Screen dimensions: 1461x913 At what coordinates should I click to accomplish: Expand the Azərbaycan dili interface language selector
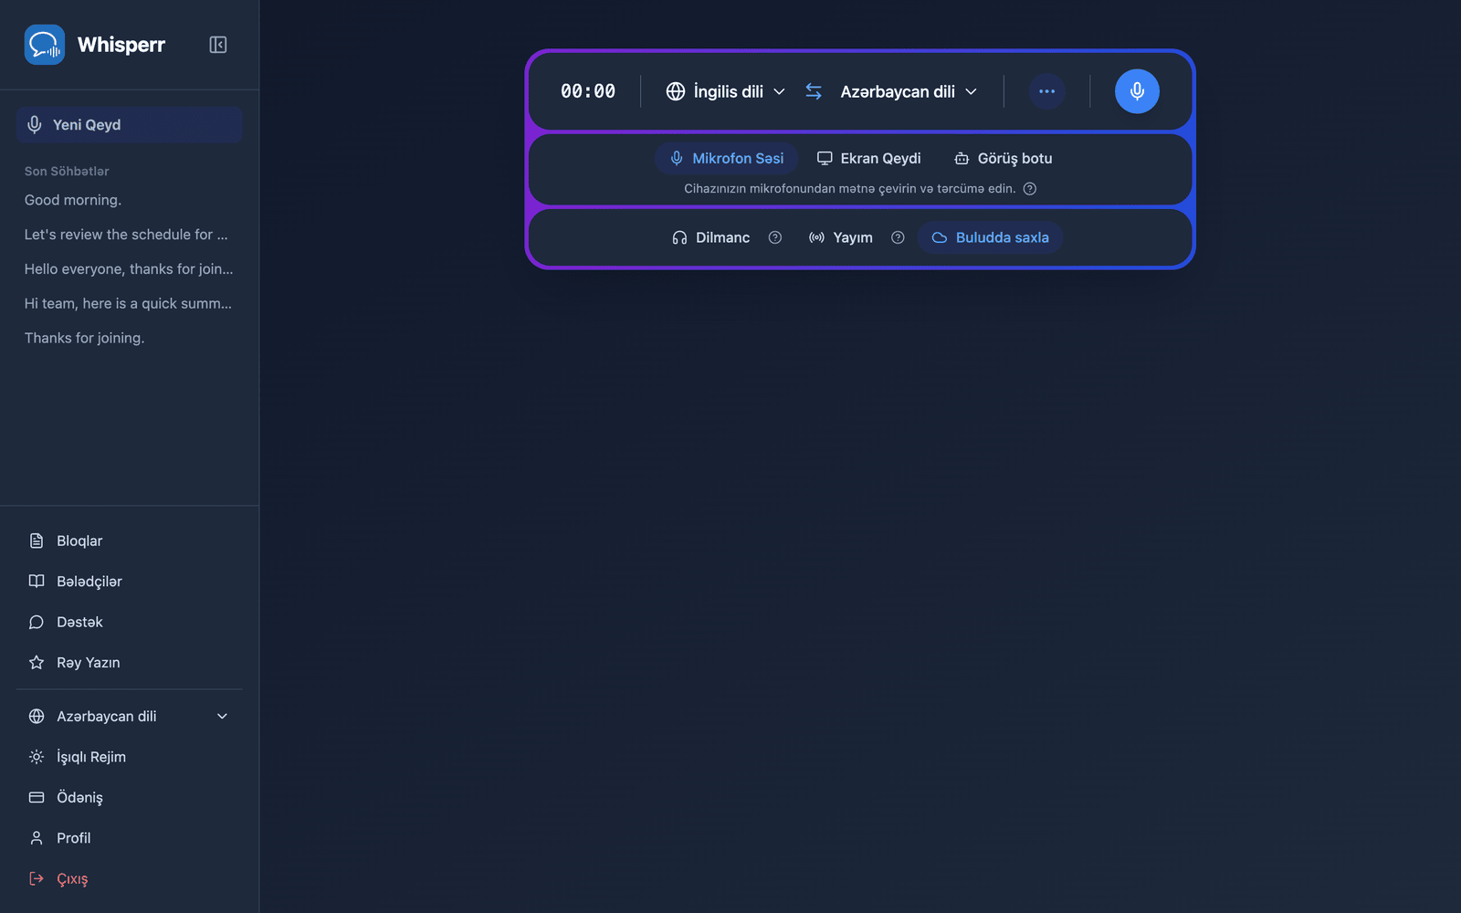129,717
